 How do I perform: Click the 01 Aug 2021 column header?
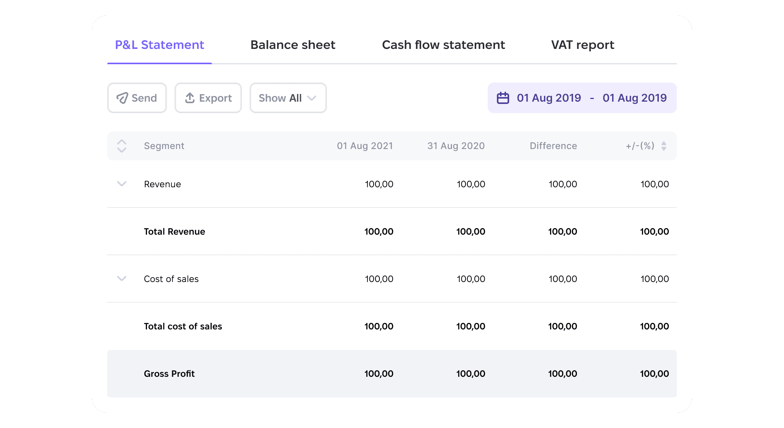pos(365,146)
